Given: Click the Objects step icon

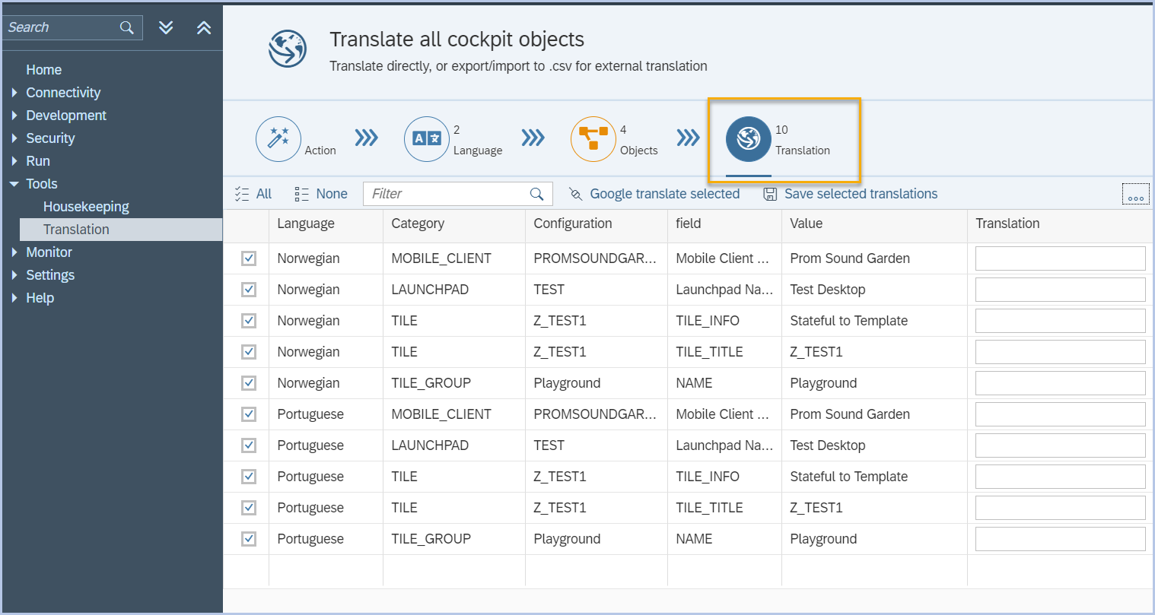Looking at the screenshot, I should pos(593,139).
